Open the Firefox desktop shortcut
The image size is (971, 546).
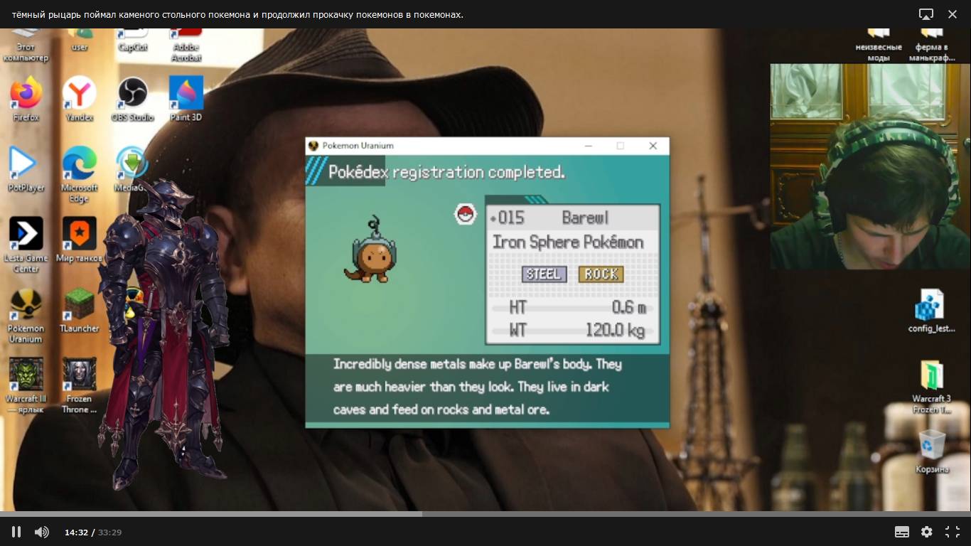tap(26, 99)
